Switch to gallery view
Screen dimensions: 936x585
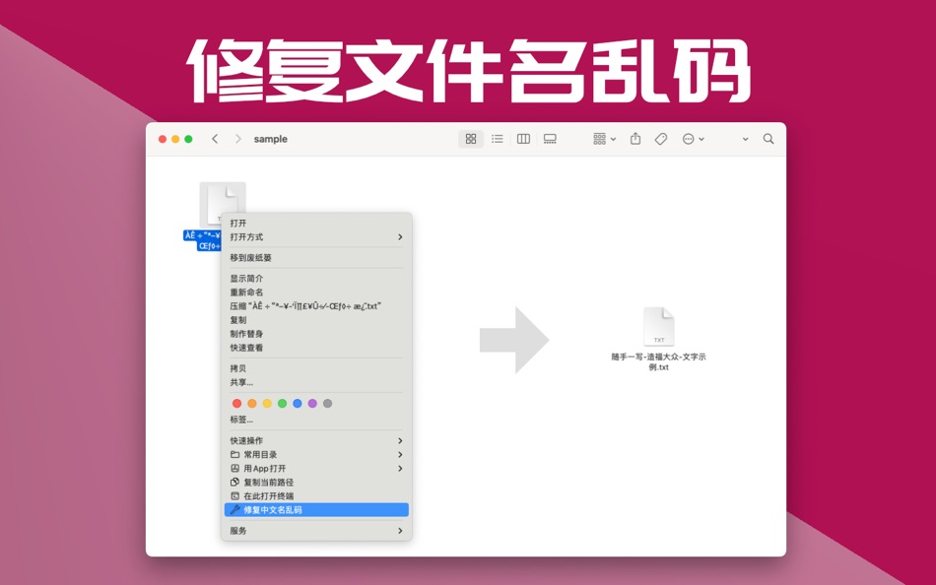coord(550,139)
